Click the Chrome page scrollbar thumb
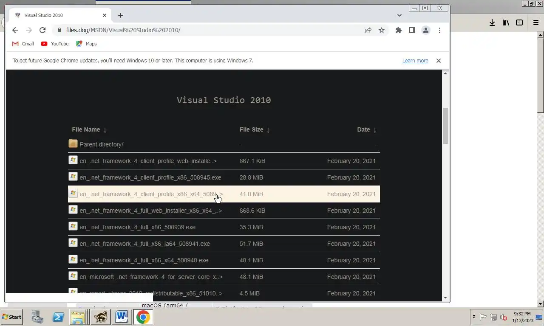This screenshot has height=326, width=544. (x=445, y=126)
